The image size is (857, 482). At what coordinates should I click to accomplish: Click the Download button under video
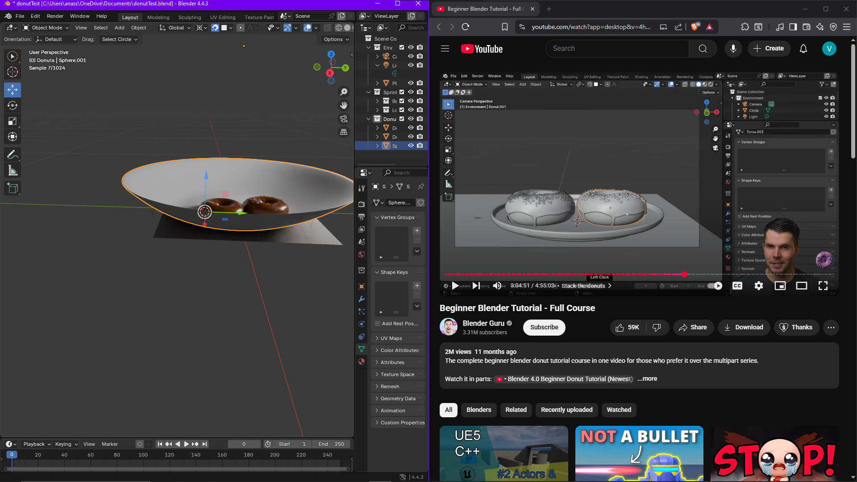pos(744,327)
